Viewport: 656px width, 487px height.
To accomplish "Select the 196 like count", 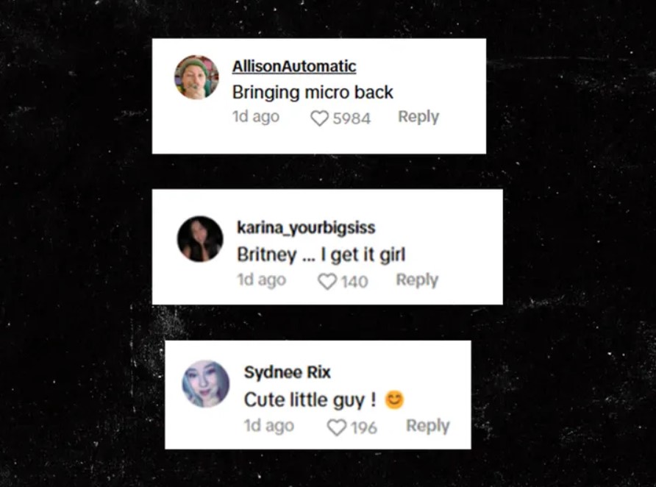I will click(364, 427).
